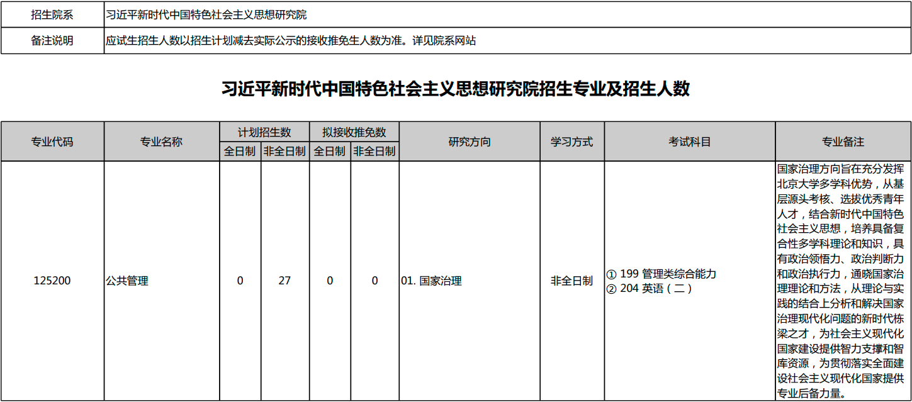The image size is (912, 402).
Task: Select the 计划招生数 header cell
Action: click(264, 132)
